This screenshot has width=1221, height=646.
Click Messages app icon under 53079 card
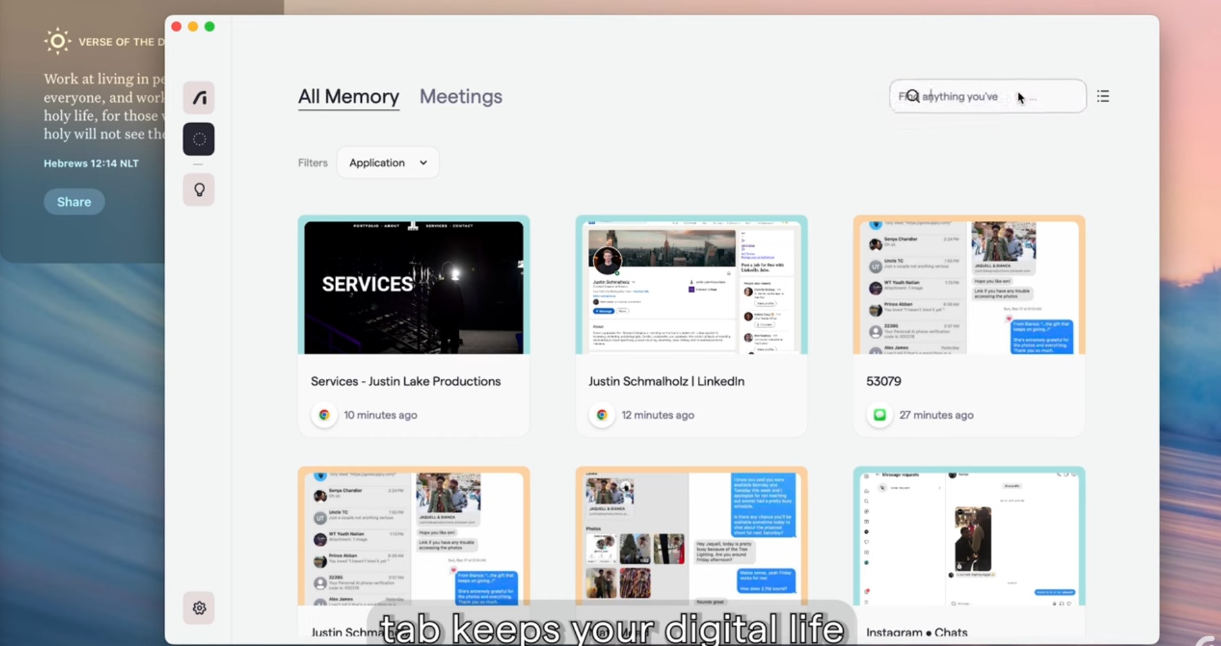(879, 415)
